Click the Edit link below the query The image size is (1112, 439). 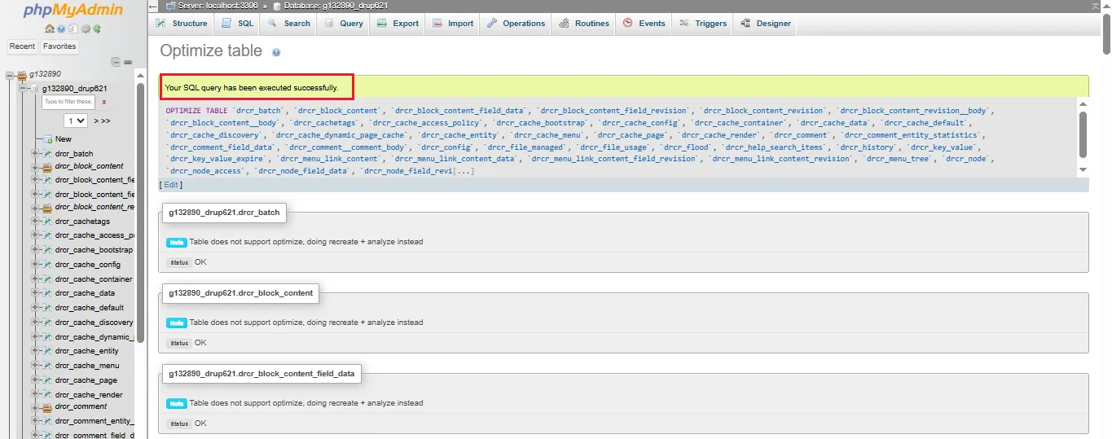171,185
